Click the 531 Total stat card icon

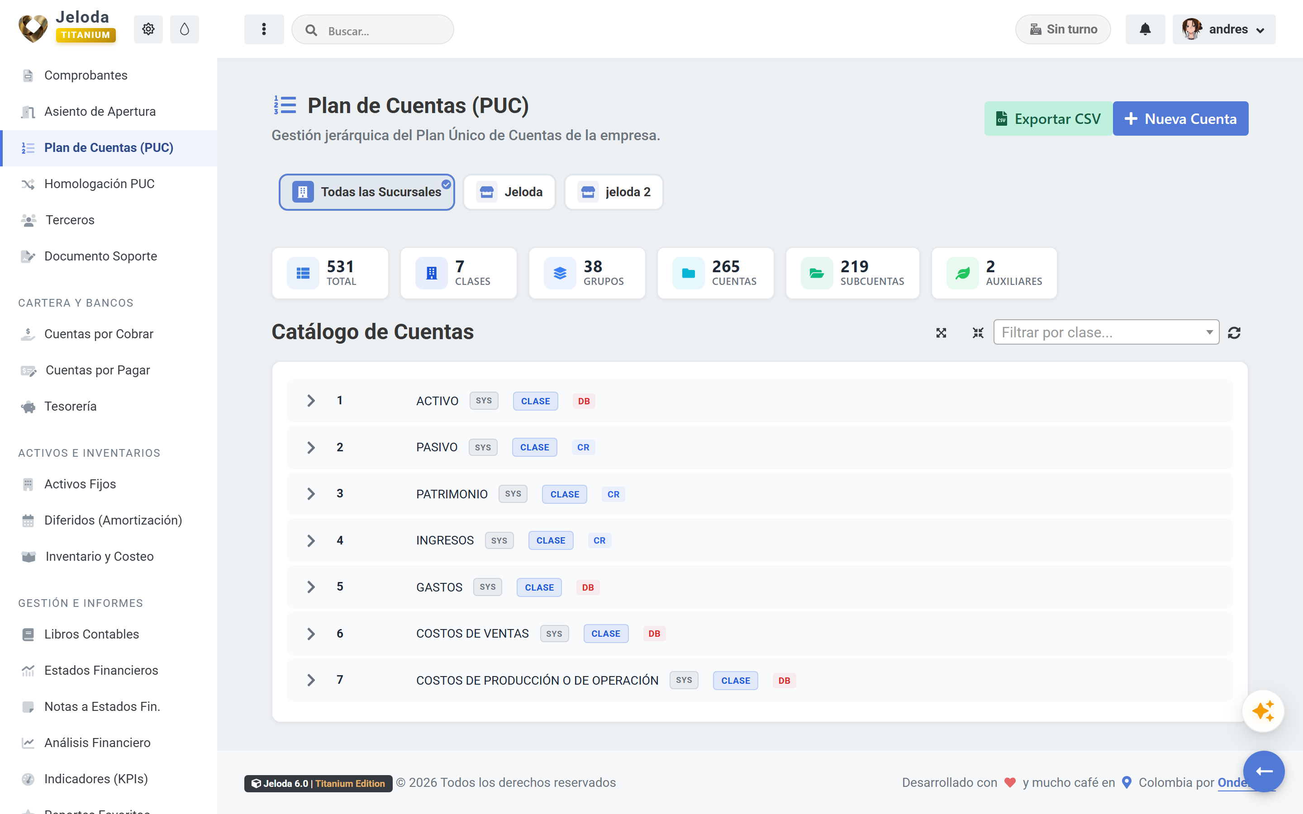[x=303, y=273]
